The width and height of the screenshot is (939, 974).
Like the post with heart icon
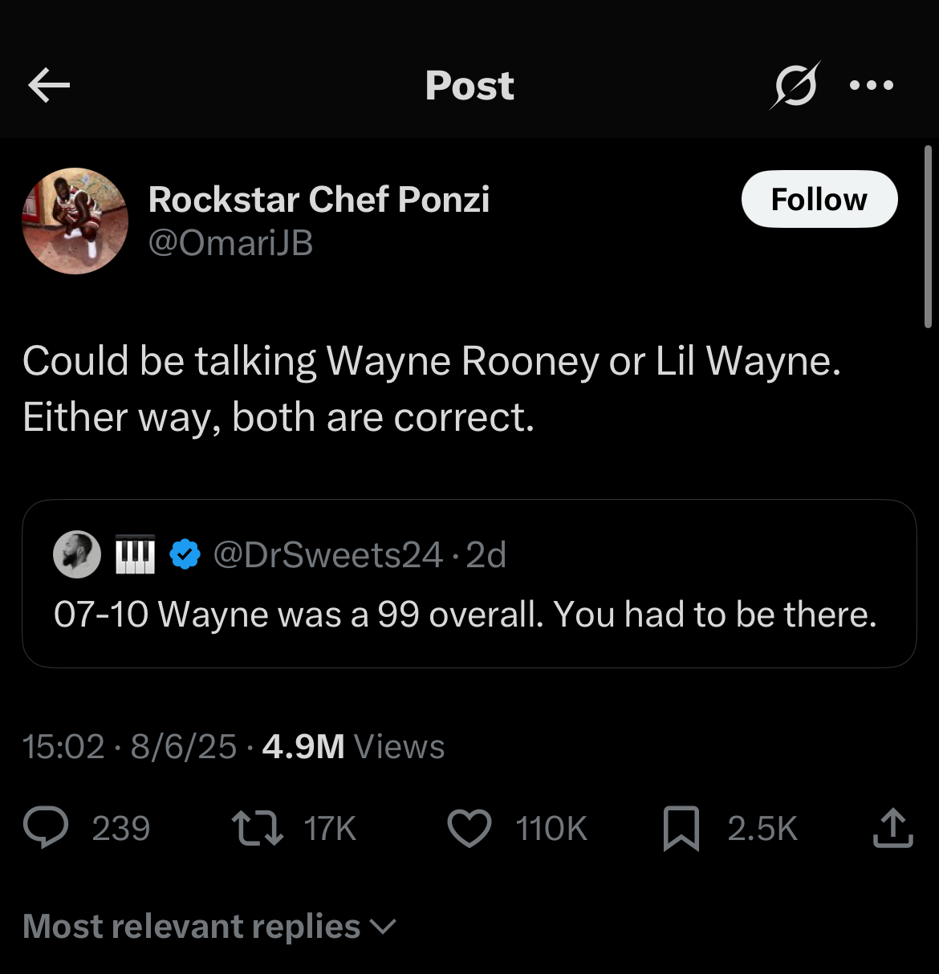pyautogui.click(x=469, y=828)
